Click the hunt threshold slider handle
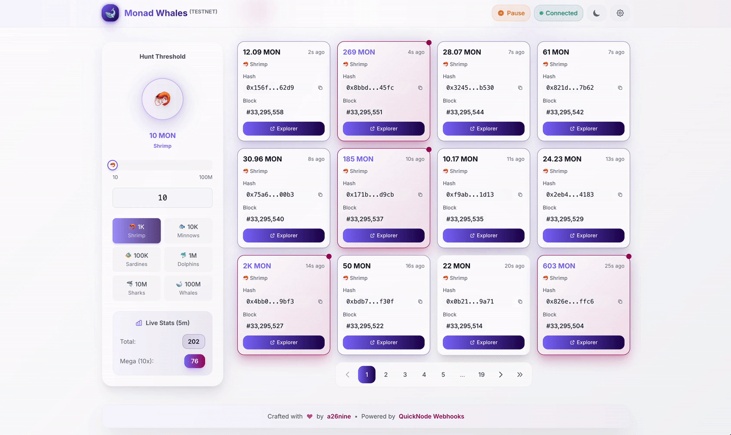The image size is (731, 435). (x=113, y=165)
